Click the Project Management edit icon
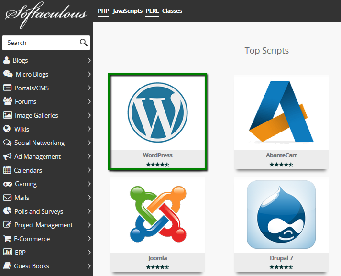The height and width of the screenshot is (276, 341). pos(7,224)
